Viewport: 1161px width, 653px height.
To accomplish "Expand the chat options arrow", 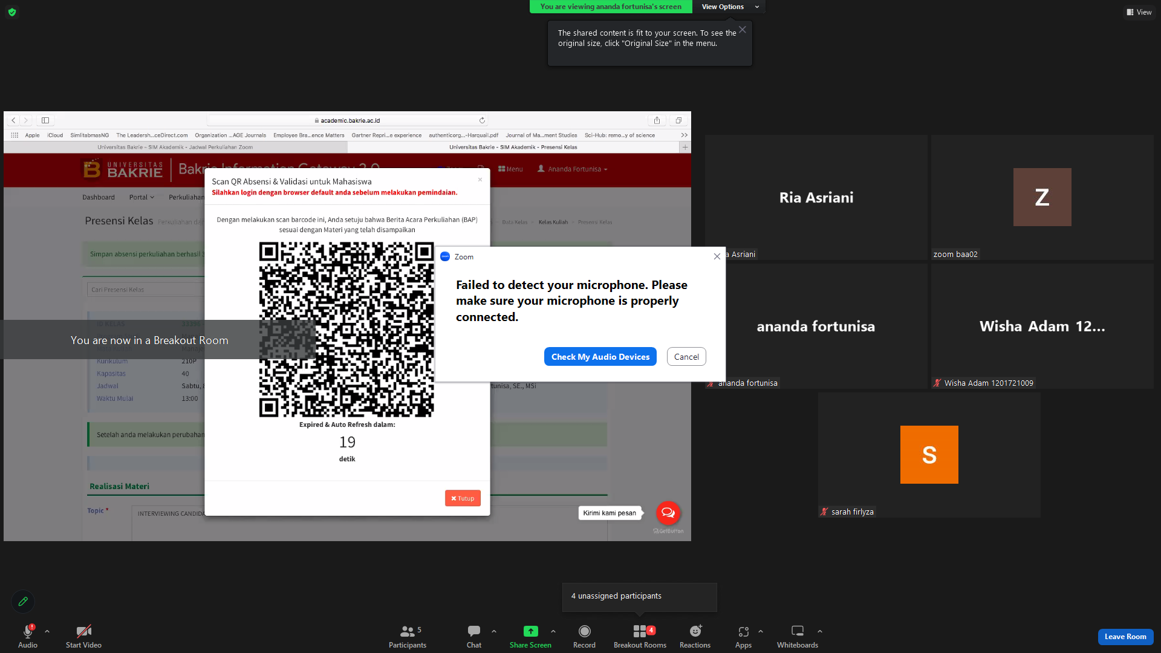I will tap(494, 631).
